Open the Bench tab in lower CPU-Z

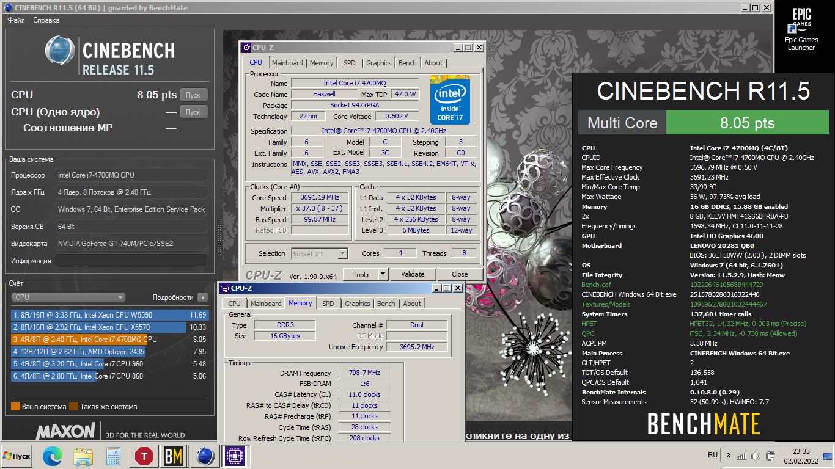[x=386, y=304]
